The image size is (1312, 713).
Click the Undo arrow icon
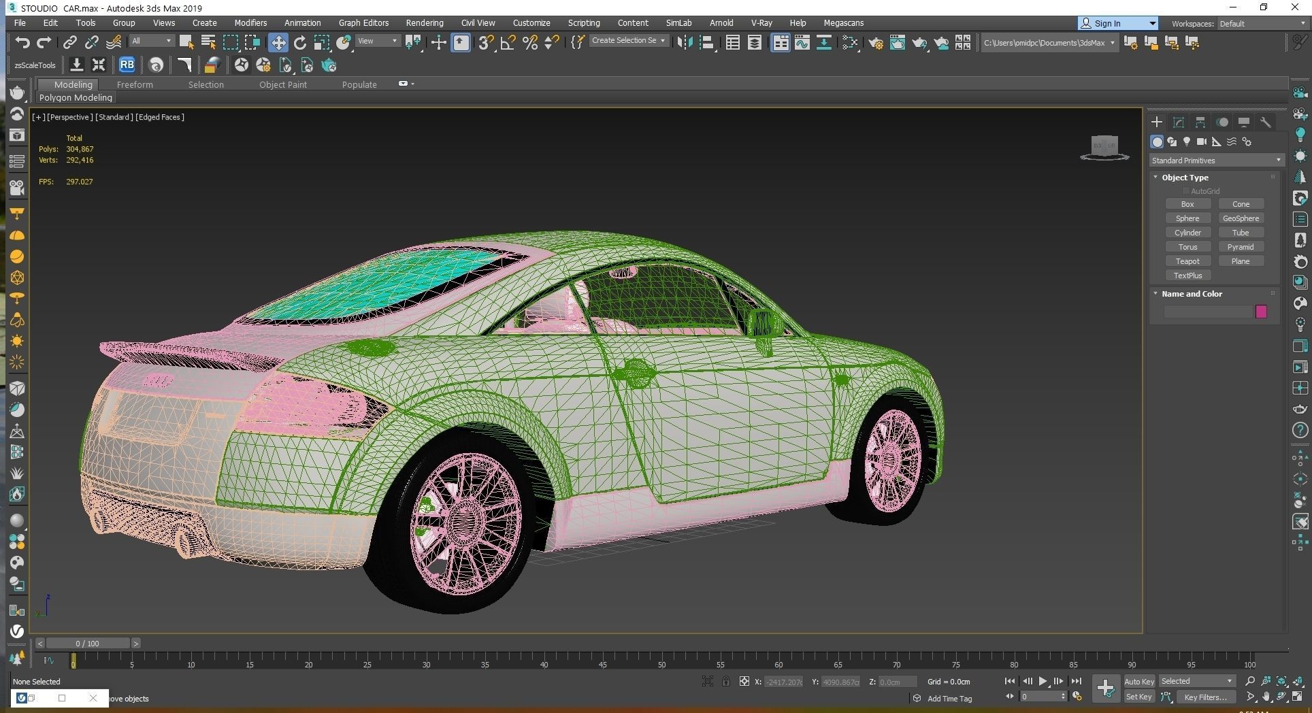[x=22, y=43]
